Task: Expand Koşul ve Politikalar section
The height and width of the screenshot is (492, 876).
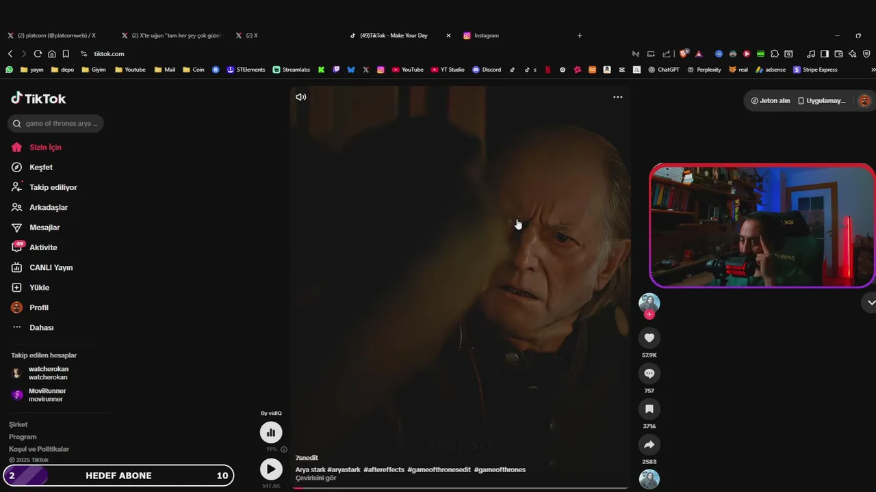Action: 39,449
